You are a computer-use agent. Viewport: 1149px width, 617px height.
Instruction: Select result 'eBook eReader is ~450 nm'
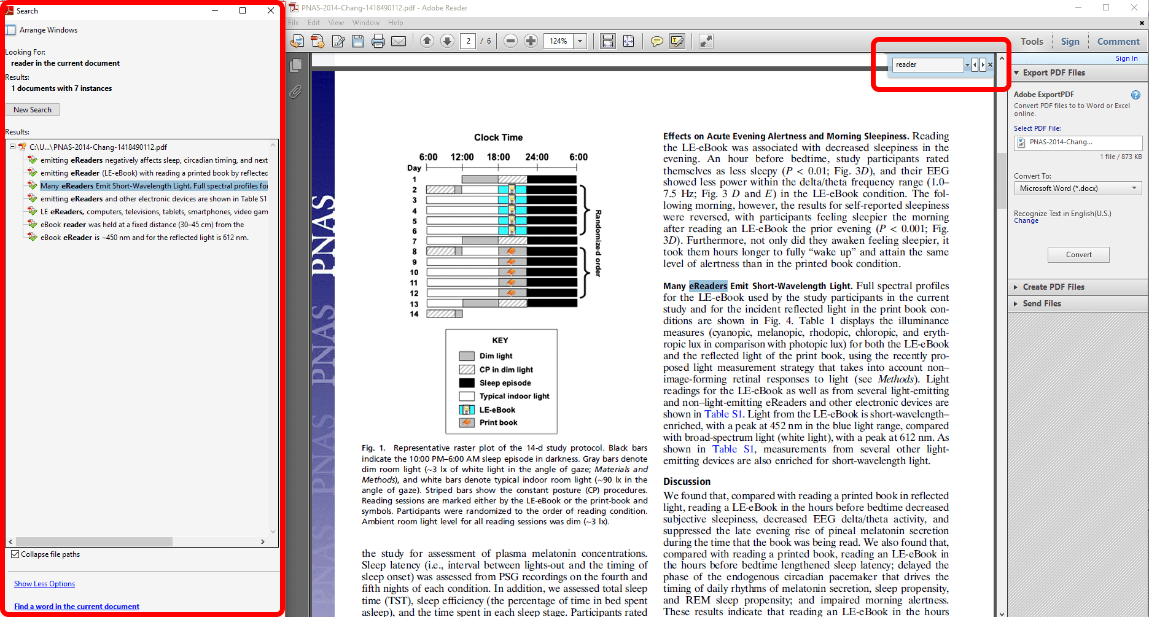click(x=144, y=238)
